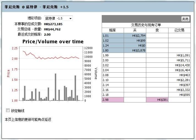This screenshot has height=140, width=196.
Task: Open the 博彩项目 dropdown
Action: (58, 18)
